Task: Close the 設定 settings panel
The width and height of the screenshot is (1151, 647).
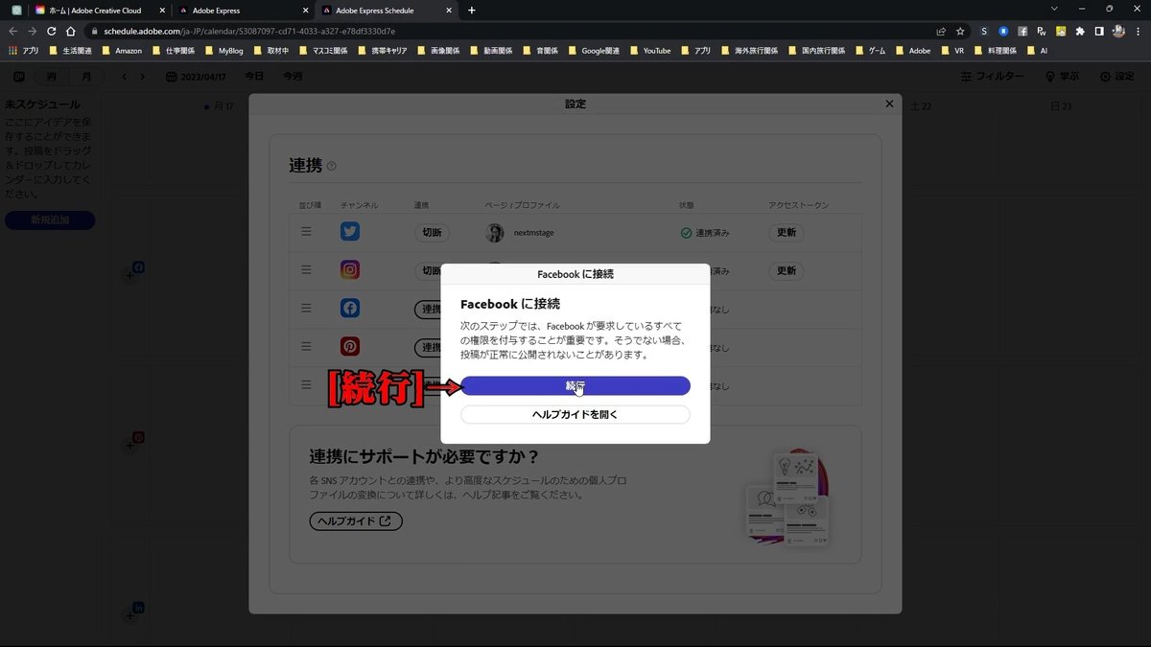Action: click(889, 104)
